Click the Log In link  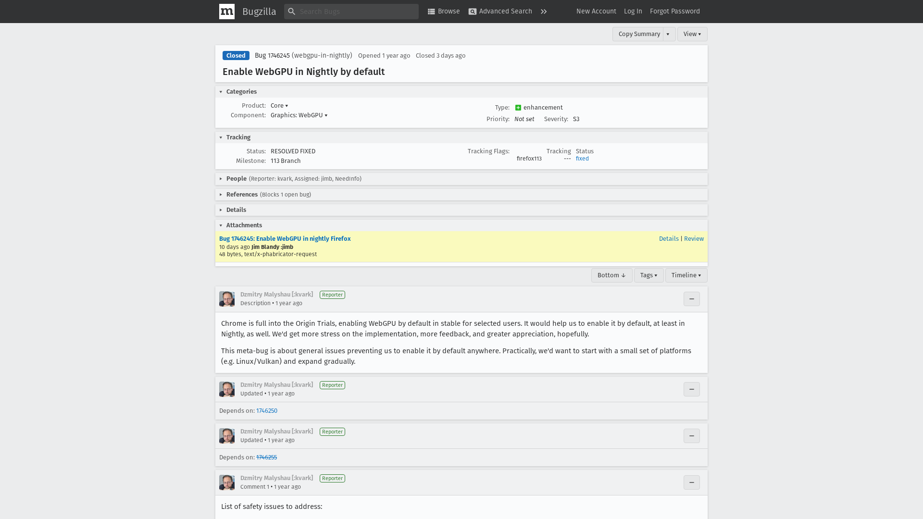tap(633, 12)
